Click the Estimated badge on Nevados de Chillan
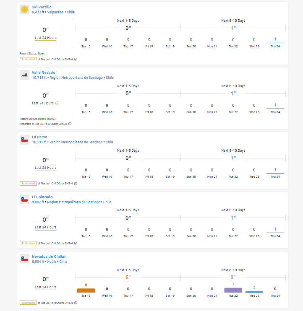This screenshot has height=311, width=303. [28, 303]
